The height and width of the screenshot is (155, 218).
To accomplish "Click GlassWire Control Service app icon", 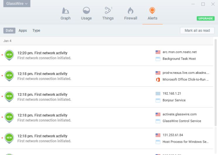I will point(158,121).
